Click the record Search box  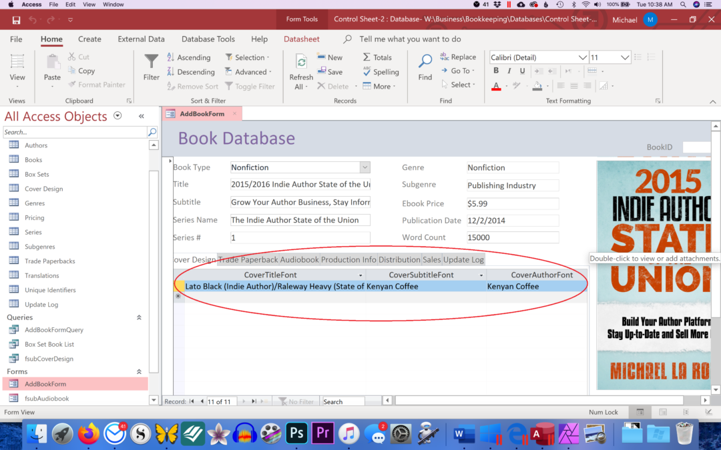(344, 401)
